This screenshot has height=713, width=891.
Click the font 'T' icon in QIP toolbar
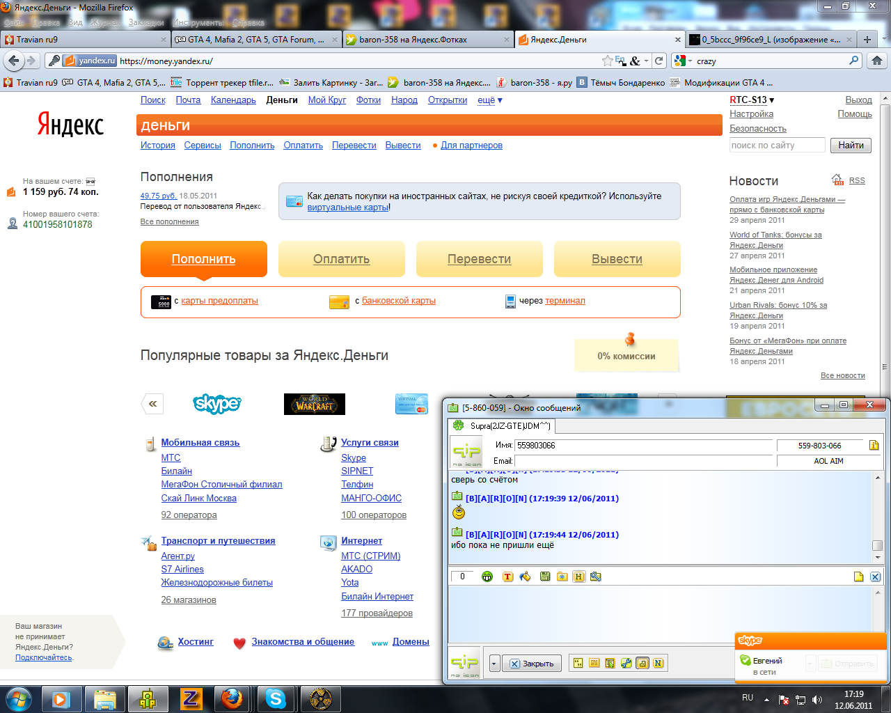coord(507,577)
